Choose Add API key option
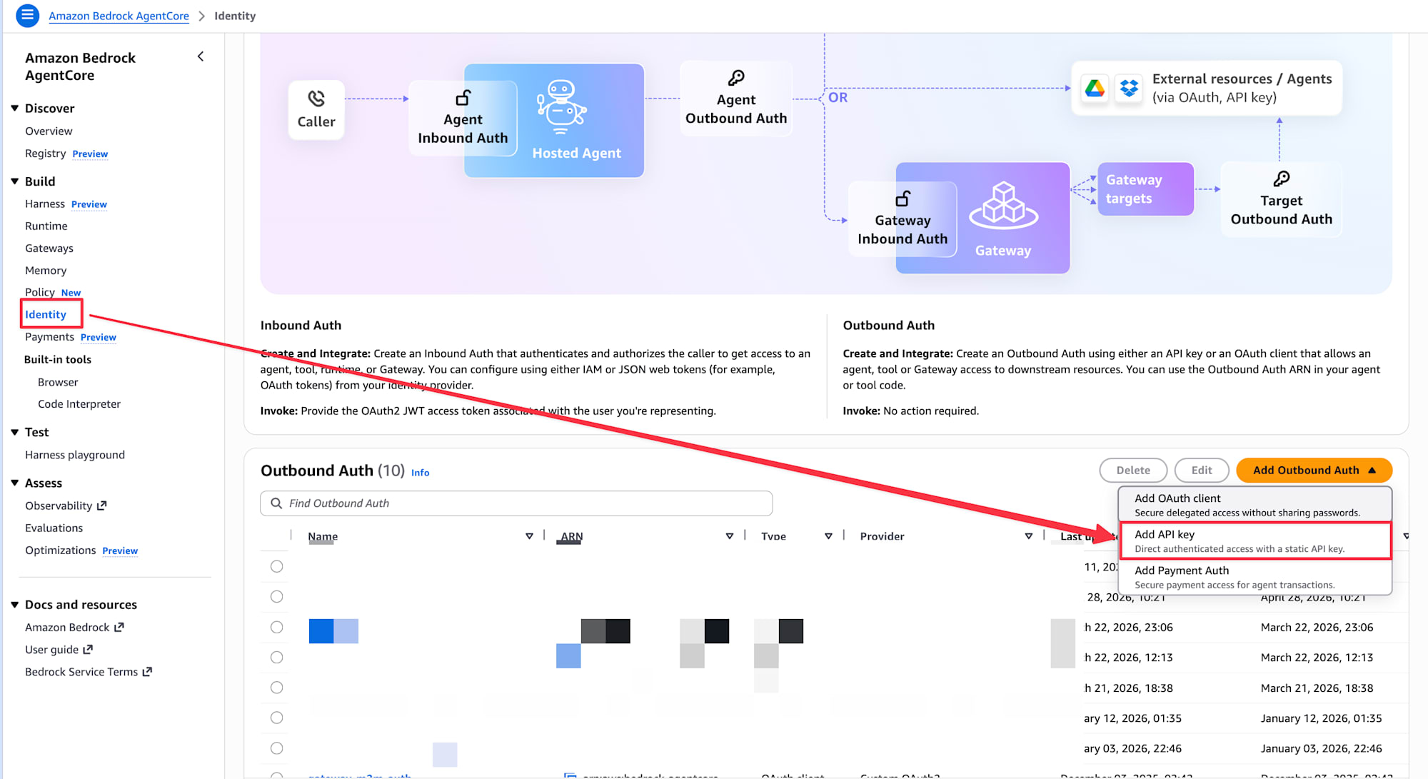The width and height of the screenshot is (1428, 779). coord(1254,541)
